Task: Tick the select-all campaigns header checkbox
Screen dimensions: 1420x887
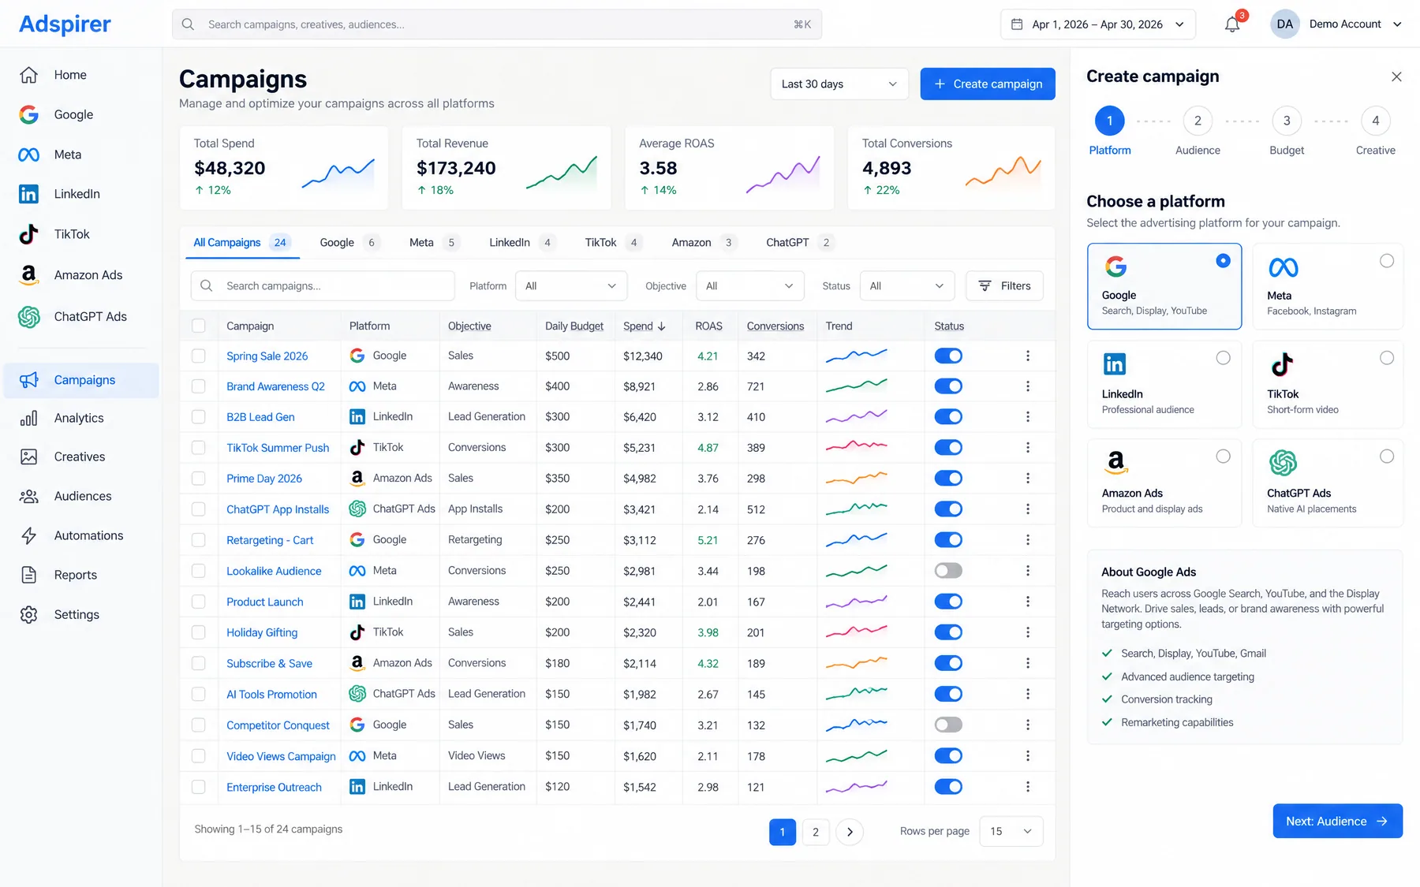Action: point(199,326)
